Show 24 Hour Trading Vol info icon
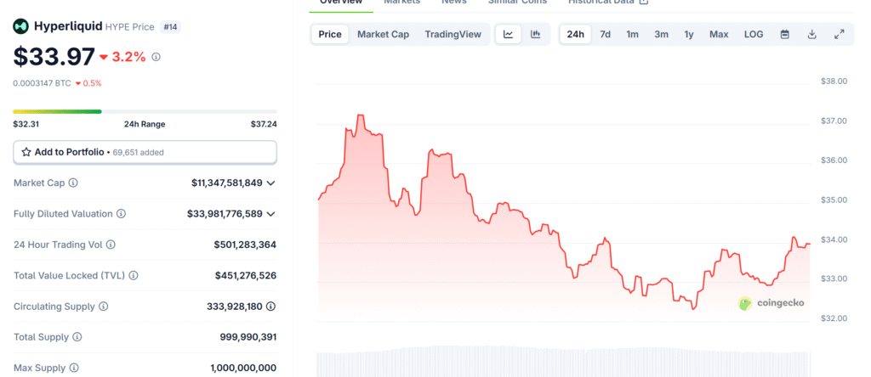Screen dimensions: 871x377 point(111,245)
